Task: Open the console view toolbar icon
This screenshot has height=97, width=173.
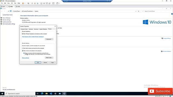Action: 54,3
